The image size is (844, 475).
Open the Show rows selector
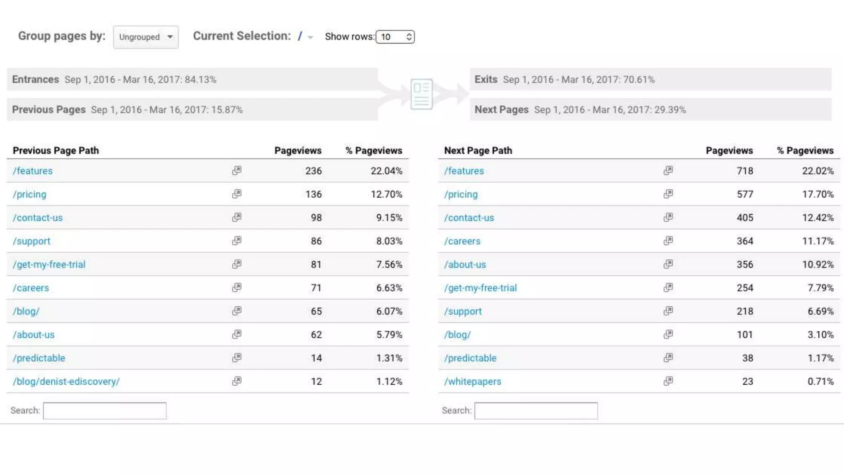pyautogui.click(x=395, y=37)
